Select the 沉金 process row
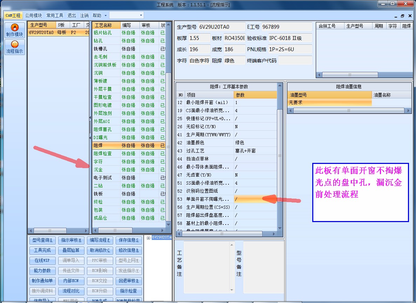 point(129,170)
